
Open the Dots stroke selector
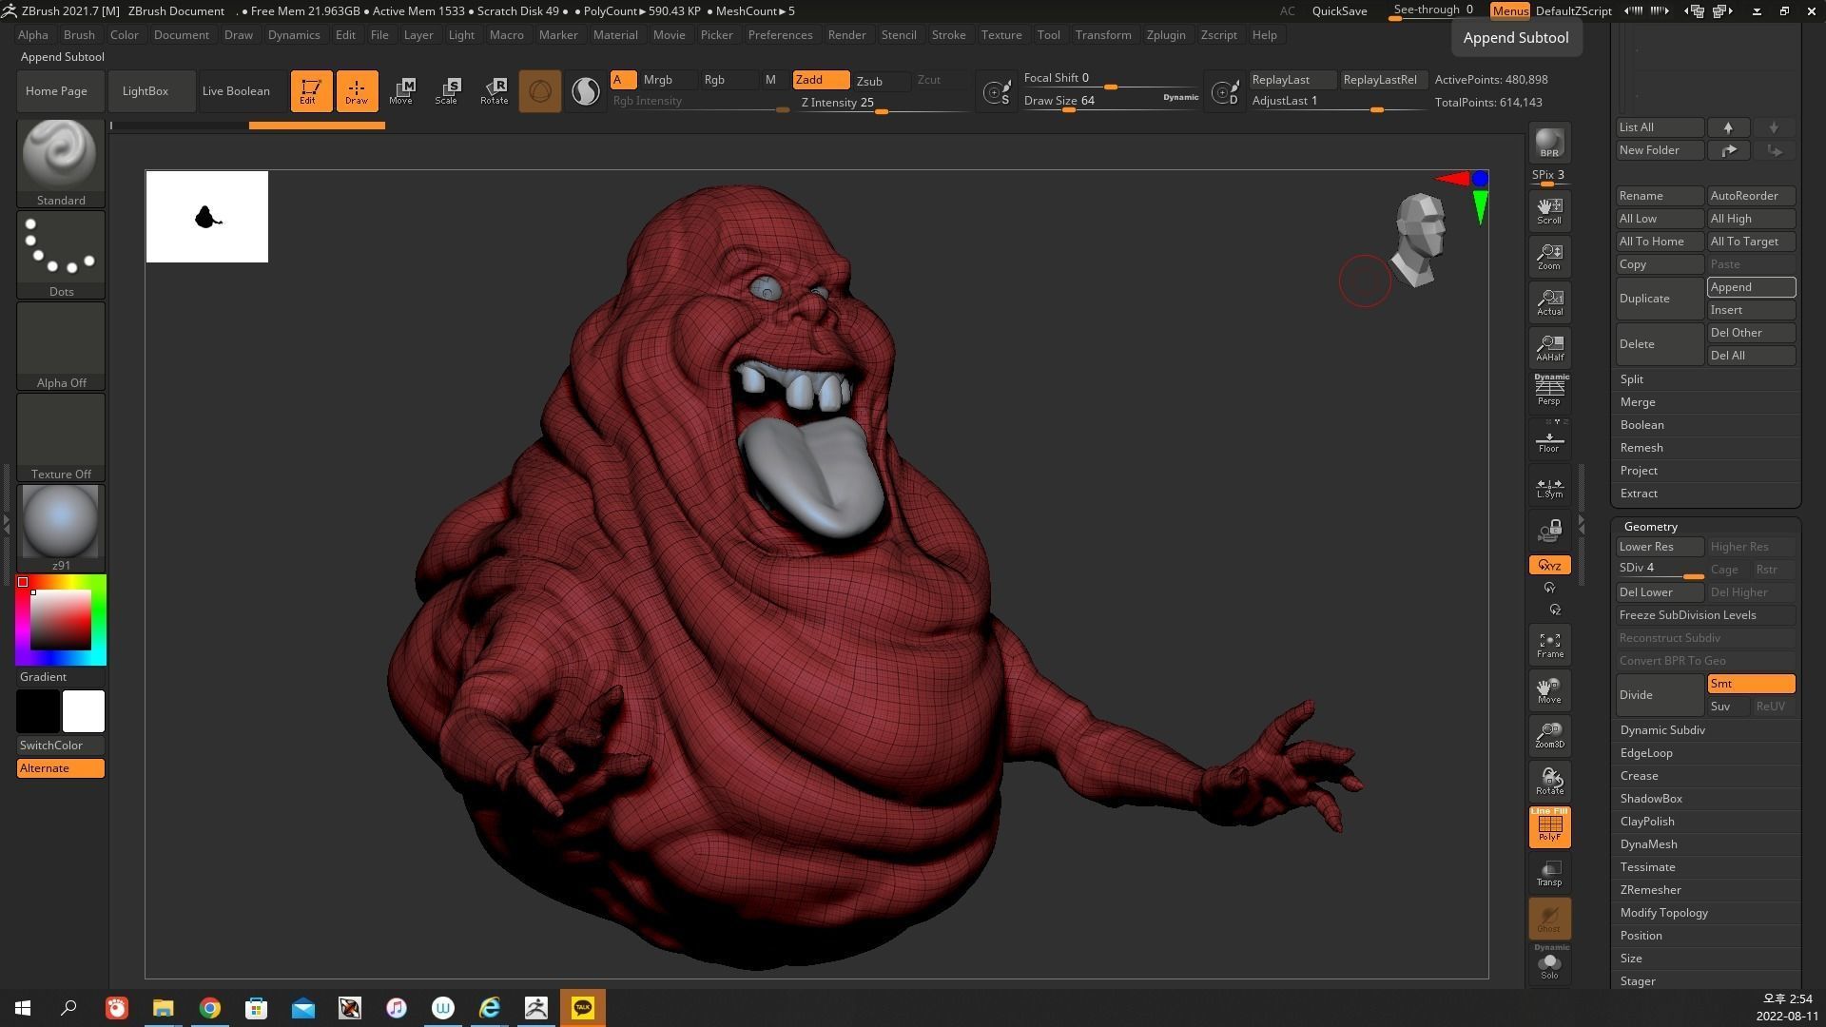pyautogui.click(x=61, y=254)
